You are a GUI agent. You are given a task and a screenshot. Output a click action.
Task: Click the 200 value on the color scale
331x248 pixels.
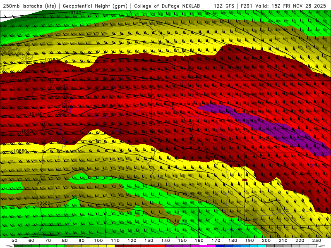click(266, 241)
